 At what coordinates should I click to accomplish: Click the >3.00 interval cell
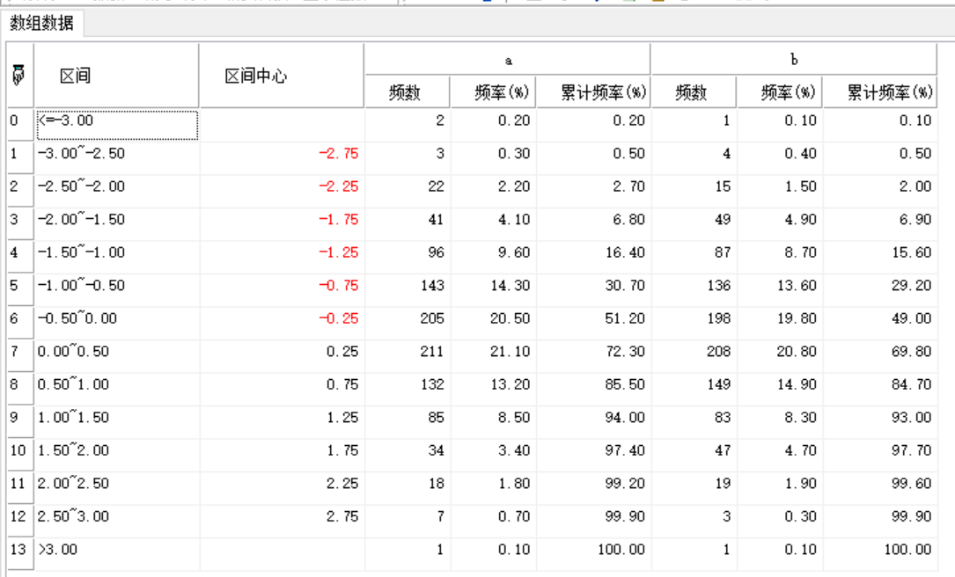pyautogui.click(x=116, y=550)
